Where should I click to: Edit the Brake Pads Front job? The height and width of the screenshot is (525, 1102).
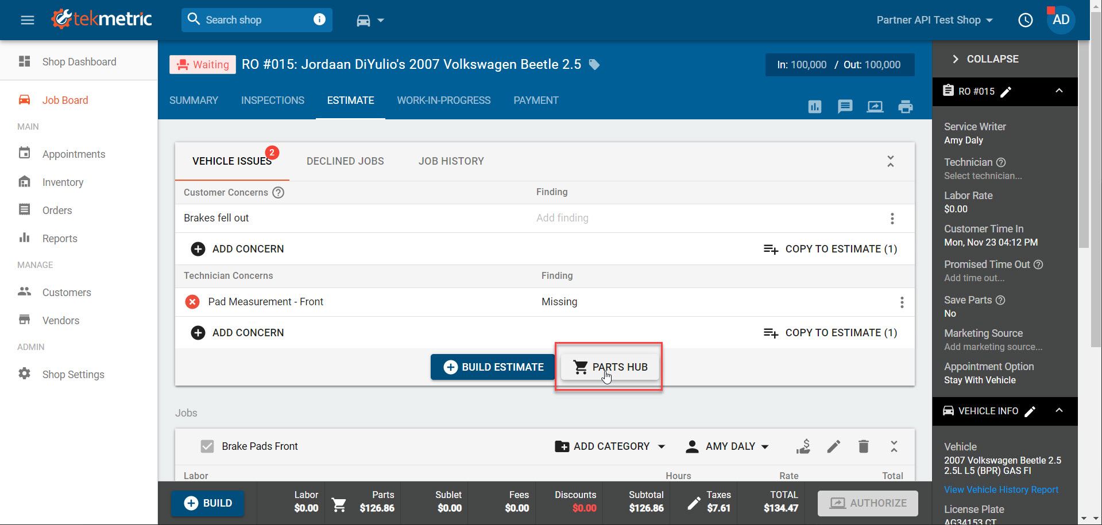click(833, 446)
